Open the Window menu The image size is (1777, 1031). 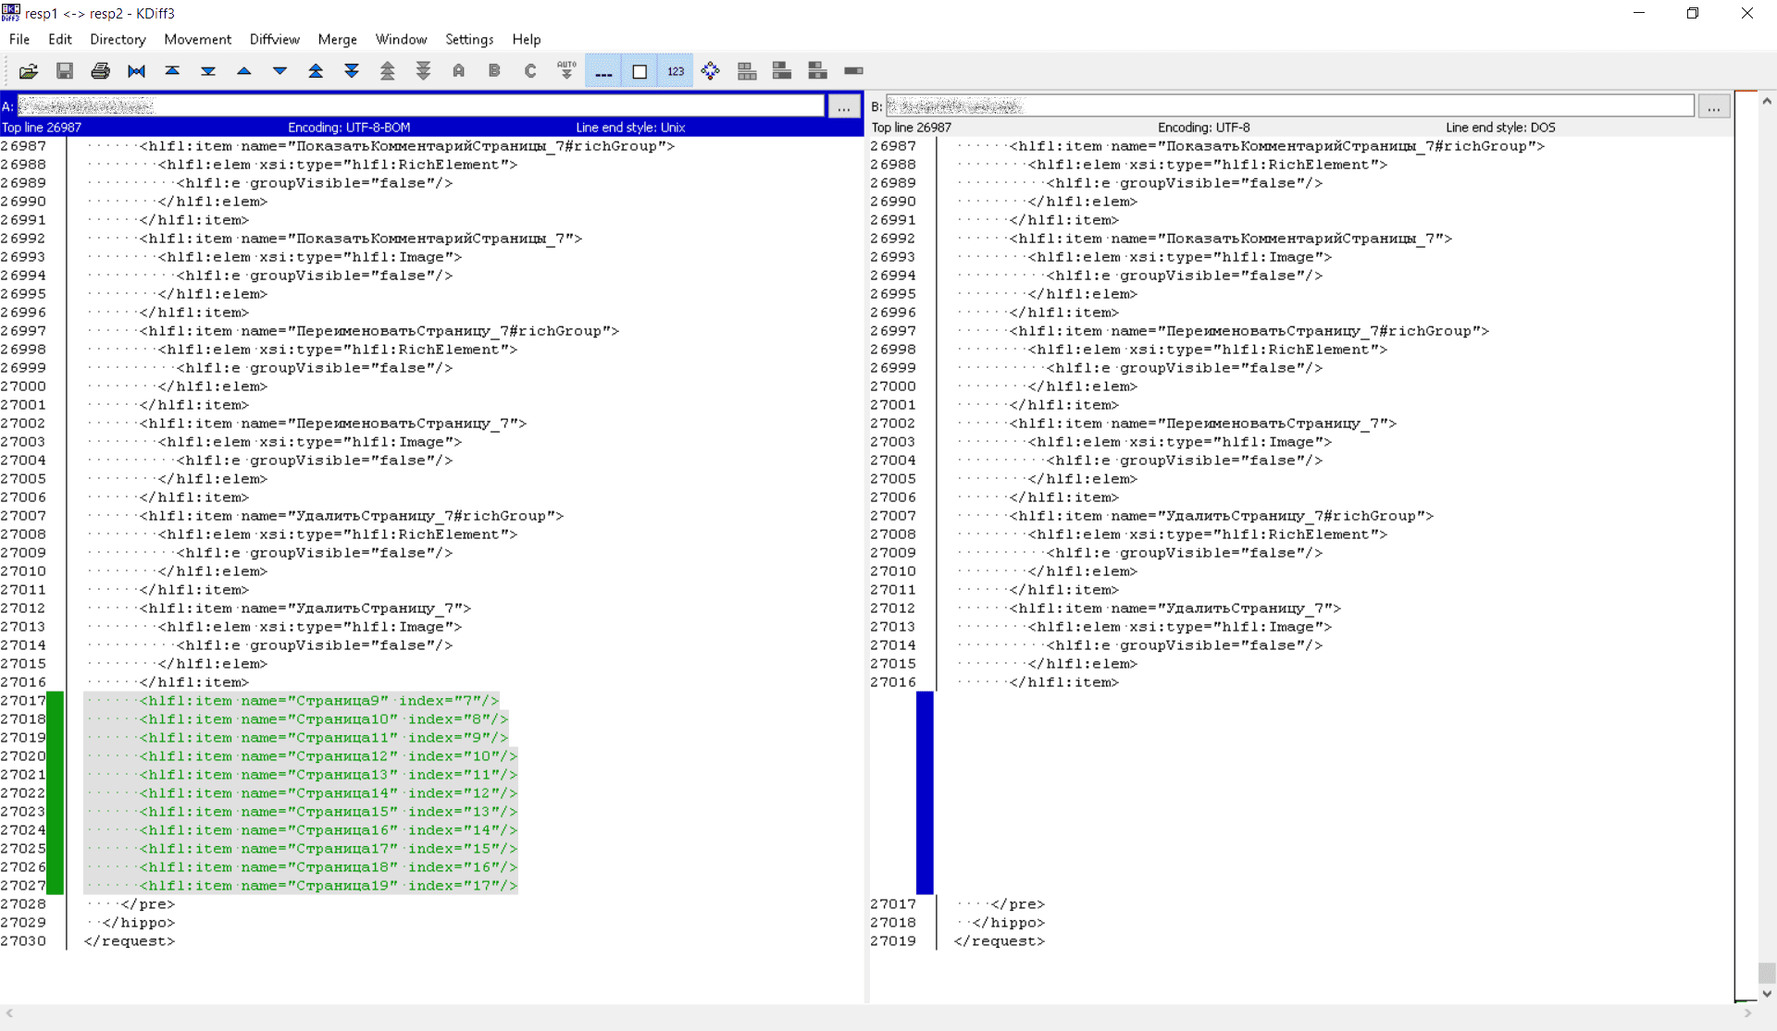[401, 39]
